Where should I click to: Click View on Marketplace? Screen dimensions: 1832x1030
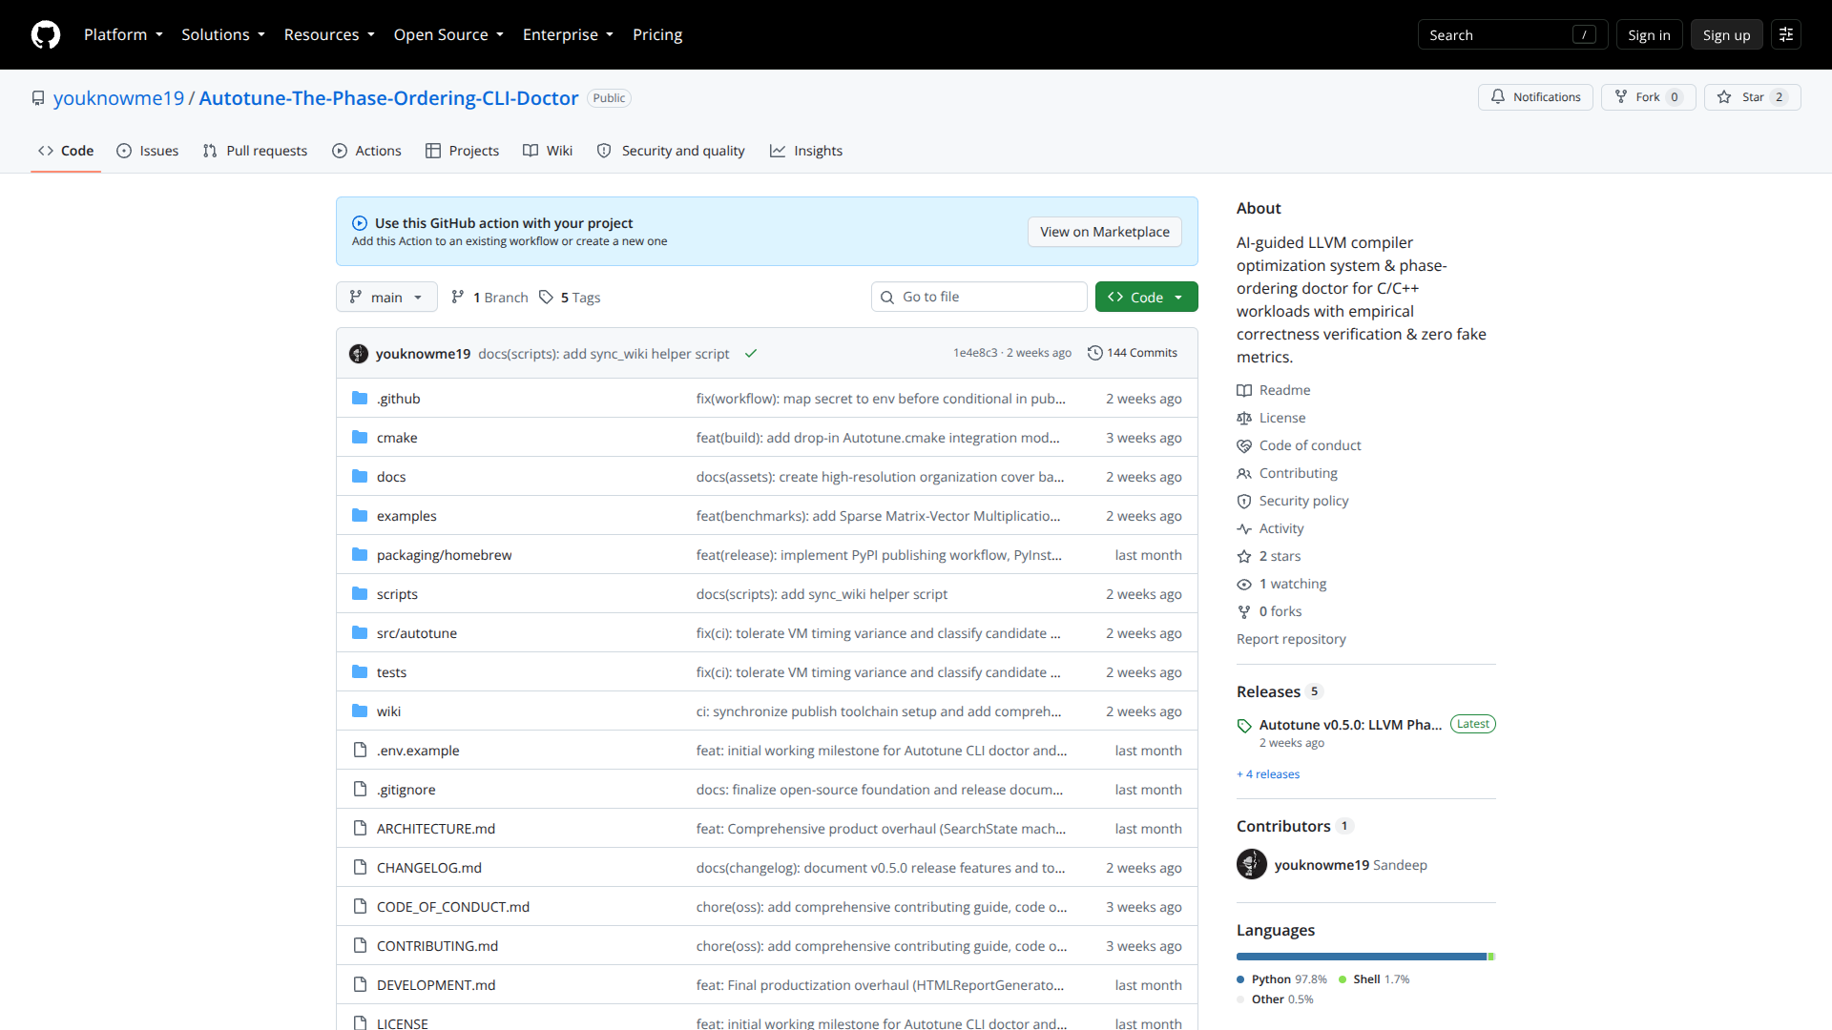(x=1104, y=232)
